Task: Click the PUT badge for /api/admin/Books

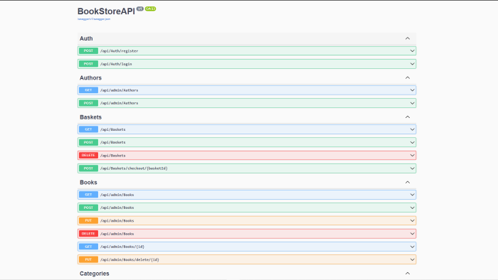Action: [x=88, y=221]
